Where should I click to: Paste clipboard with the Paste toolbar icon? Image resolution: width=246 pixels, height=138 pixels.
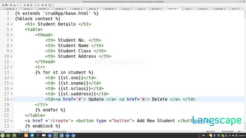31,5
